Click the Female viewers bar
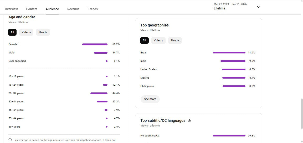Image resolution: width=303 pixels, height=143 pixels. (x=95, y=44)
